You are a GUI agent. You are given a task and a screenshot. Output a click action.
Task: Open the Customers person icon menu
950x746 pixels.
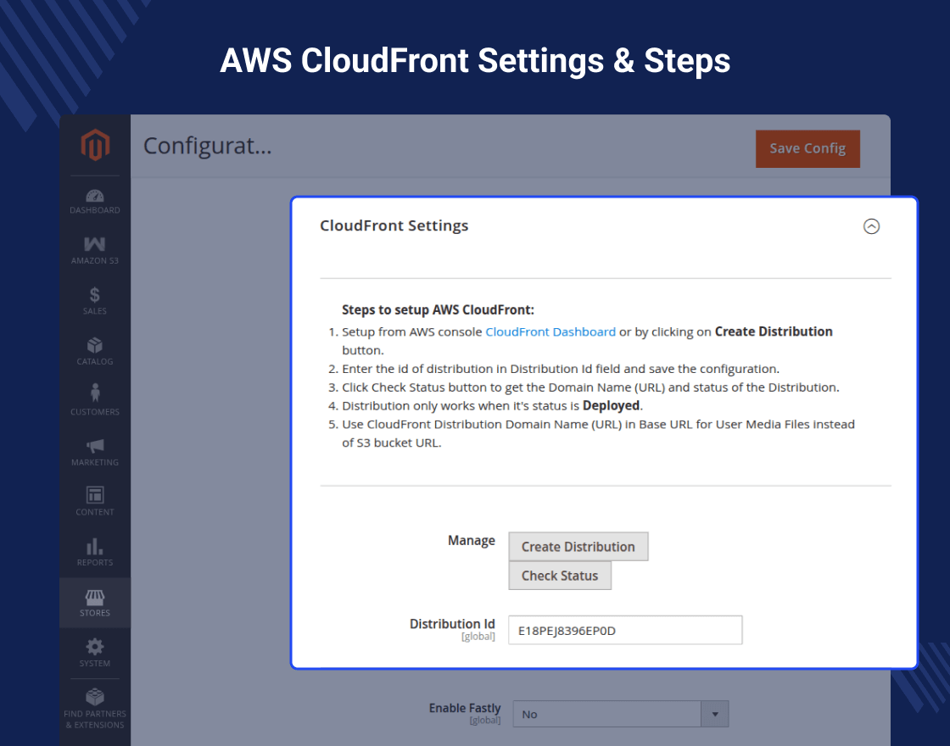coord(94,401)
